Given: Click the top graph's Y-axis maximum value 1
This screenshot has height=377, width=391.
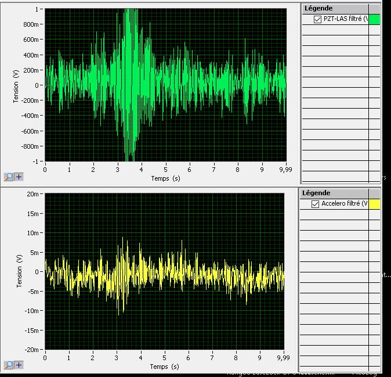Looking at the screenshot, I should pos(38,9).
